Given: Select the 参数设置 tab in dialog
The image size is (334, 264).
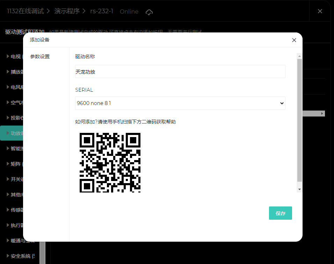Looking at the screenshot, I should pos(40,56).
